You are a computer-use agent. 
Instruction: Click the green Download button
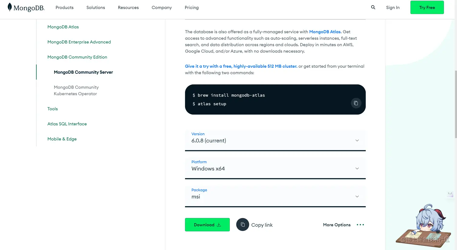(207, 225)
